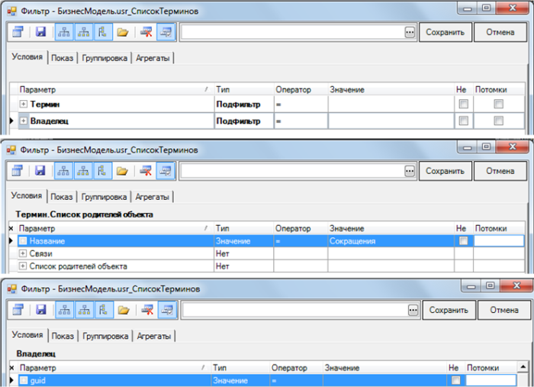The width and height of the screenshot is (534, 387).
Task: Expand the Термин subfilter row
Action: click(24, 104)
